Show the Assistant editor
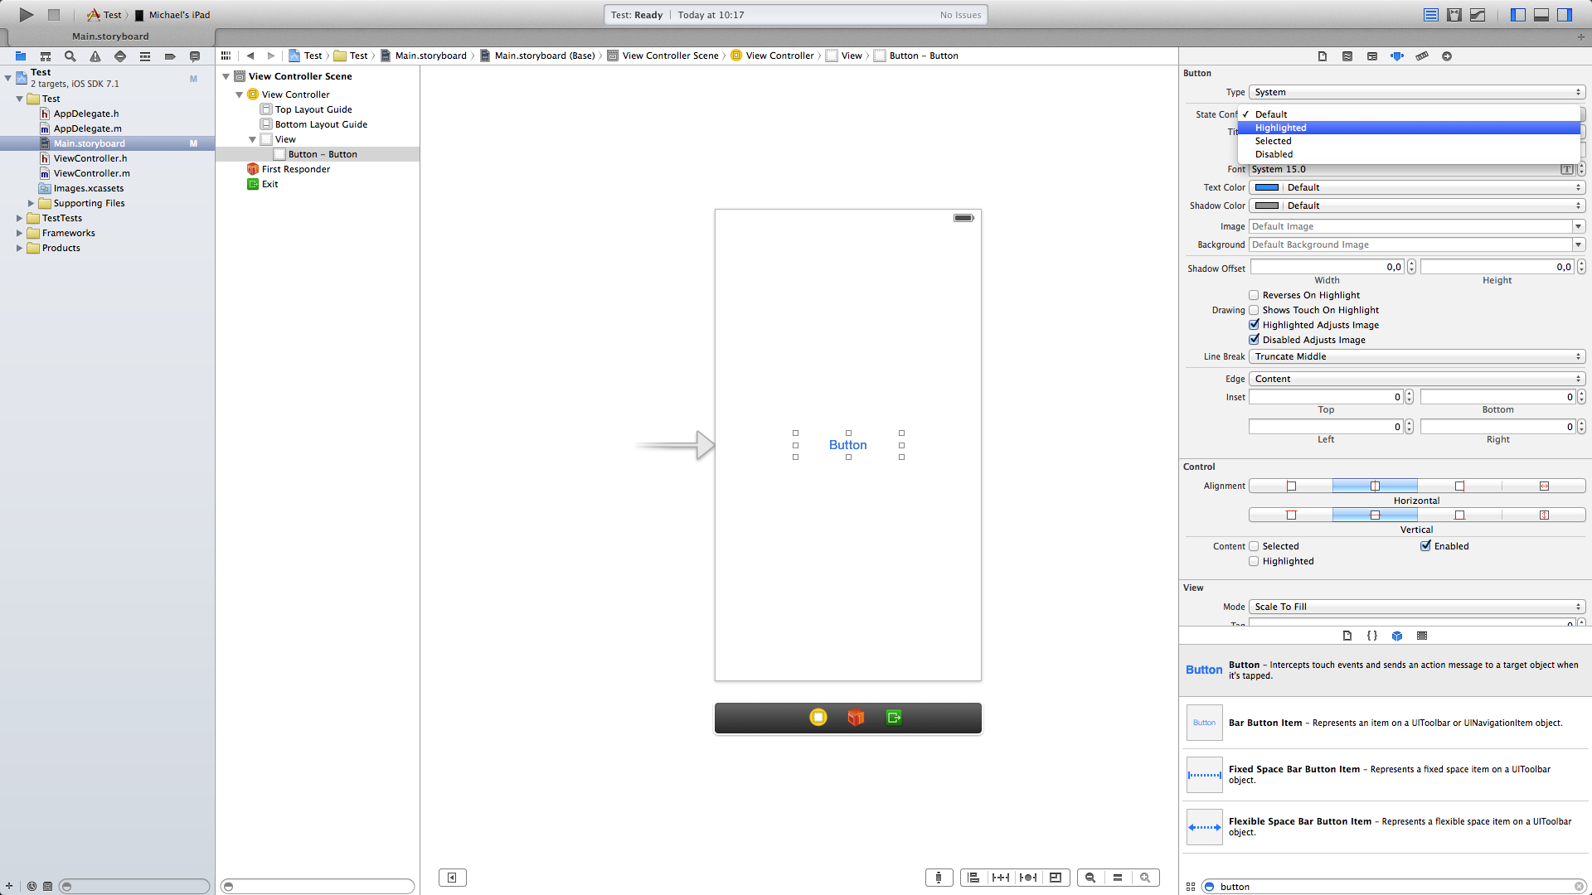This screenshot has height=895, width=1592. click(1454, 15)
